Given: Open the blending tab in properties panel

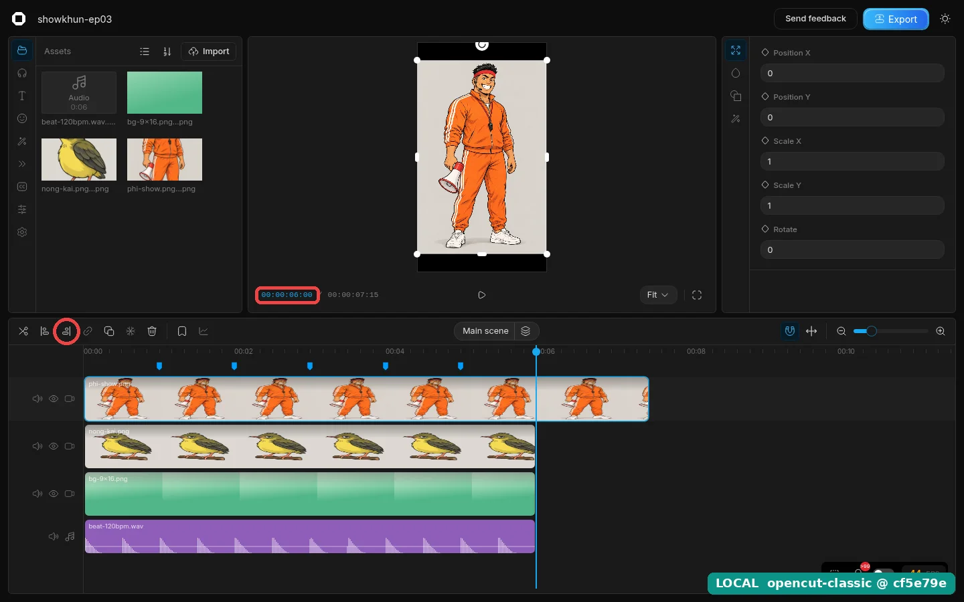Looking at the screenshot, I should tap(736, 73).
